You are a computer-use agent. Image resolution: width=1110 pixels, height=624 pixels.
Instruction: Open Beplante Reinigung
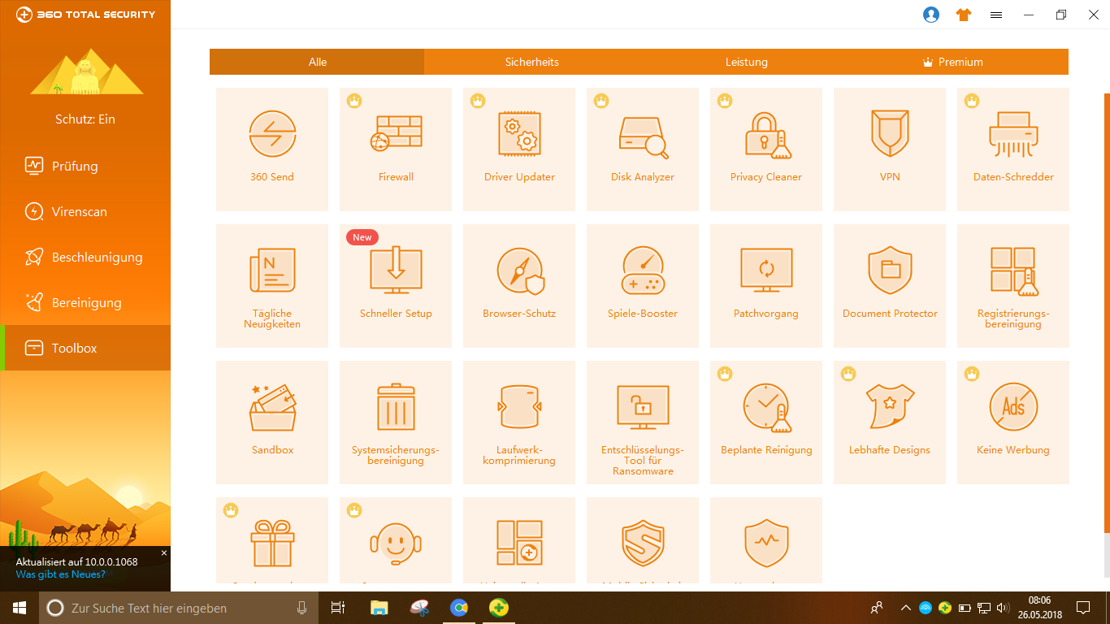(x=766, y=422)
